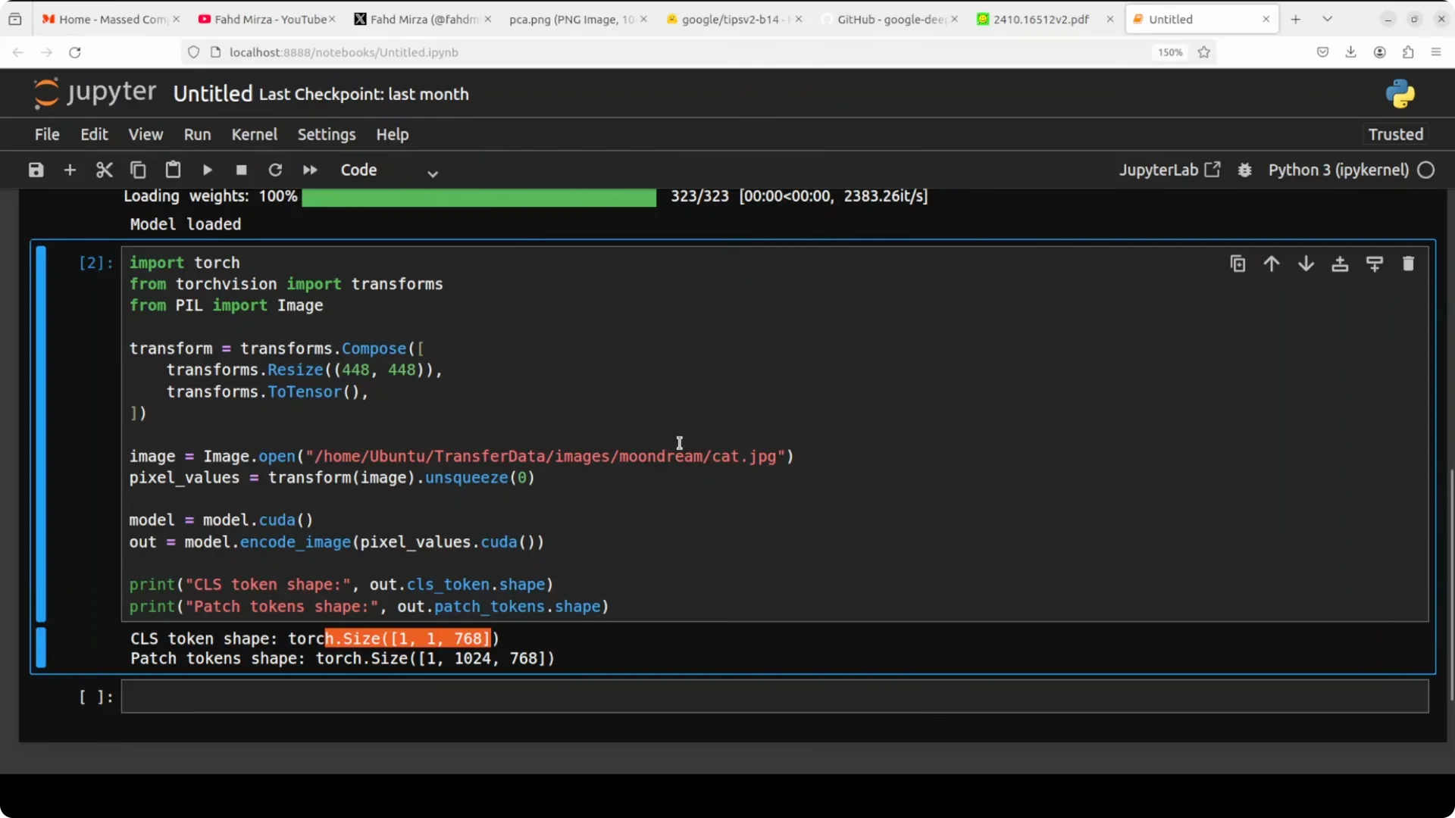1455x818 pixels.
Task: Click the Trusted notebook button
Action: (x=1395, y=134)
